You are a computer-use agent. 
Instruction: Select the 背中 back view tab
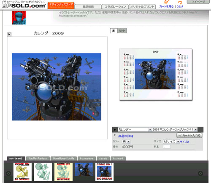tap(122, 31)
